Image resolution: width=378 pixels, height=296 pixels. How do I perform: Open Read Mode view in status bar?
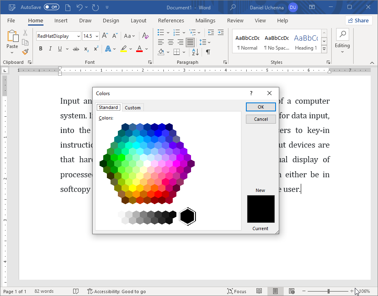[259, 291]
